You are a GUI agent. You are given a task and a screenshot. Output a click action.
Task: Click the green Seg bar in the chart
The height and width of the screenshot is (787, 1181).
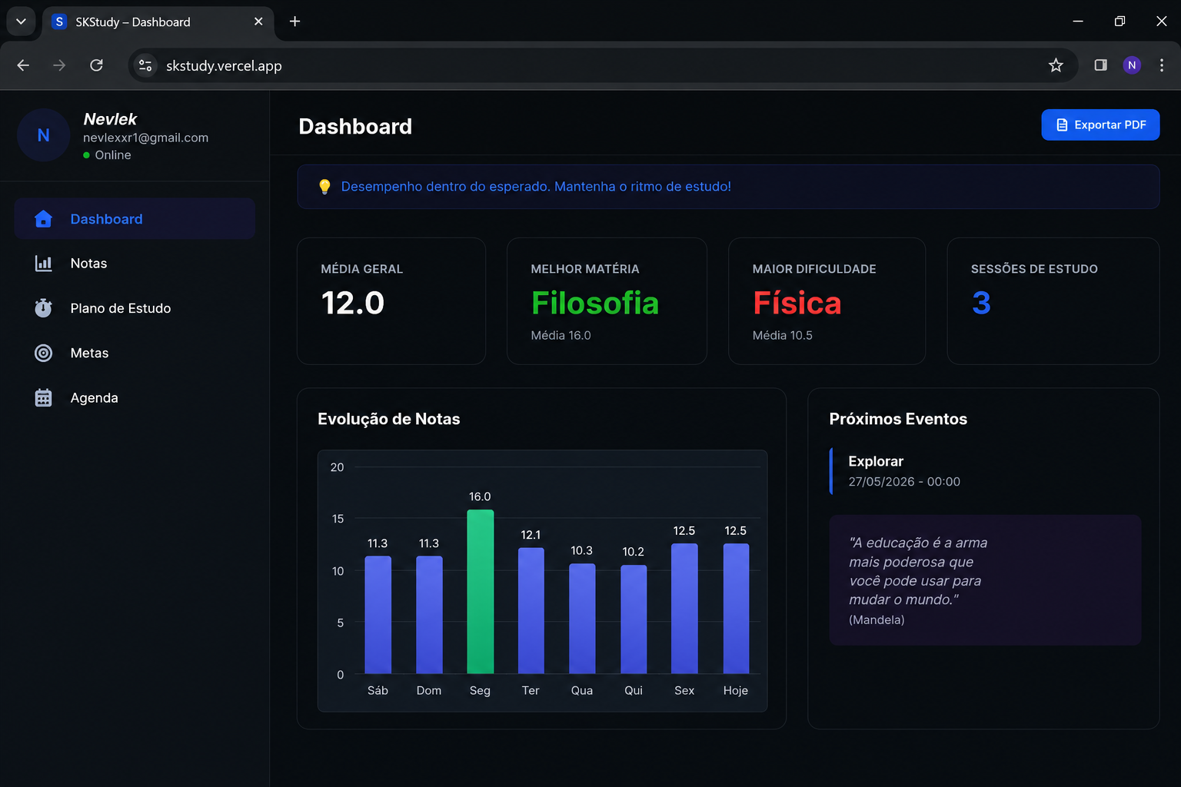point(480,592)
